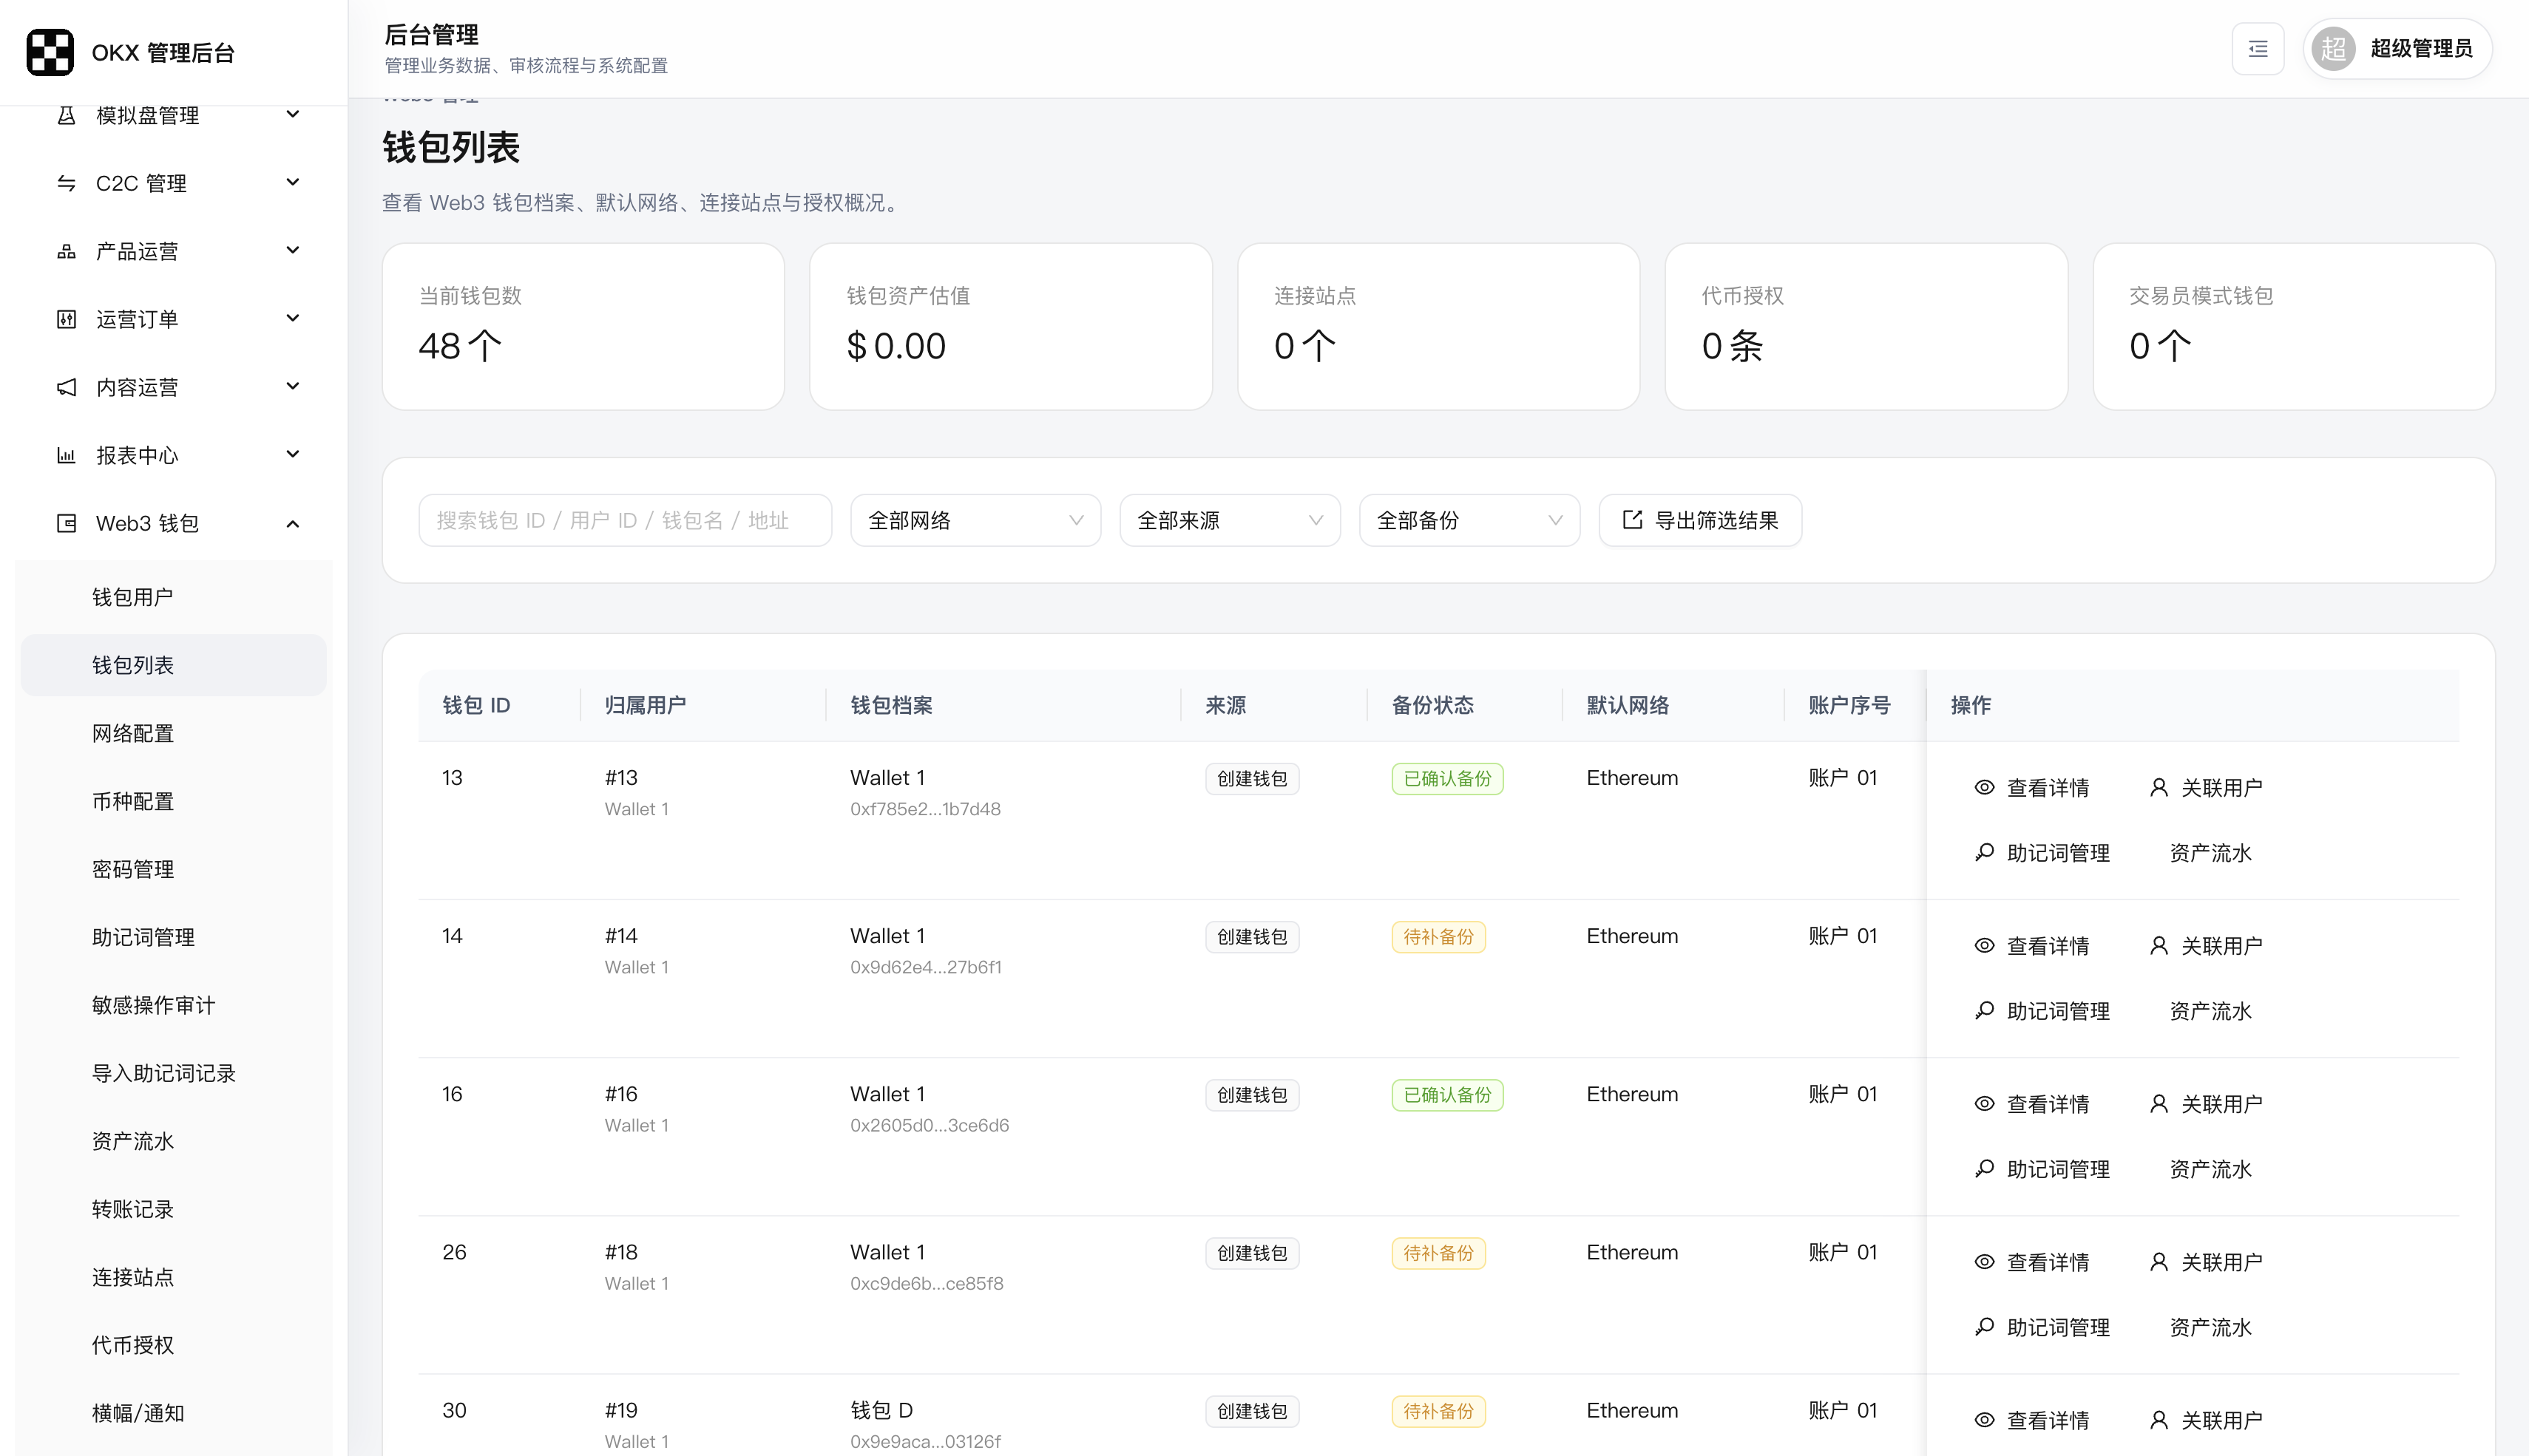Open 连接站点 sidebar item
Screen dimensions: 2529x1456
(173, 1277)
